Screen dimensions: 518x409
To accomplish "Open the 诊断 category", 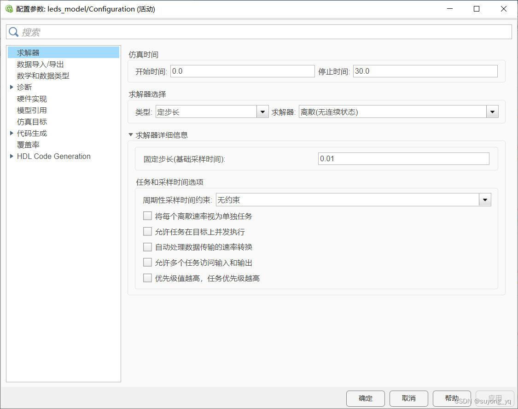I will 24,87.
